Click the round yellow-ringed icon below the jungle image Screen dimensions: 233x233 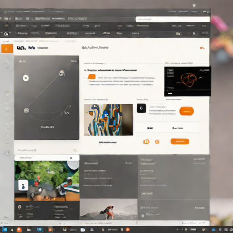(20, 207)
